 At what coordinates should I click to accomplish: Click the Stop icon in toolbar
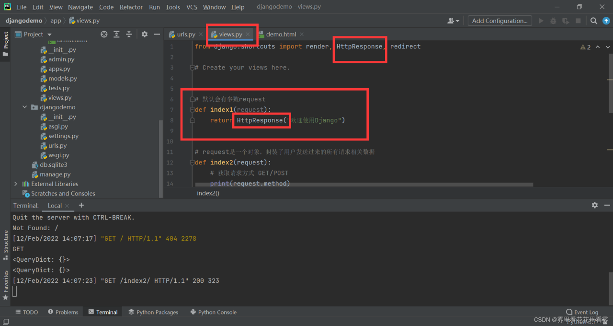pyautogui.click(x=578, y=21)
